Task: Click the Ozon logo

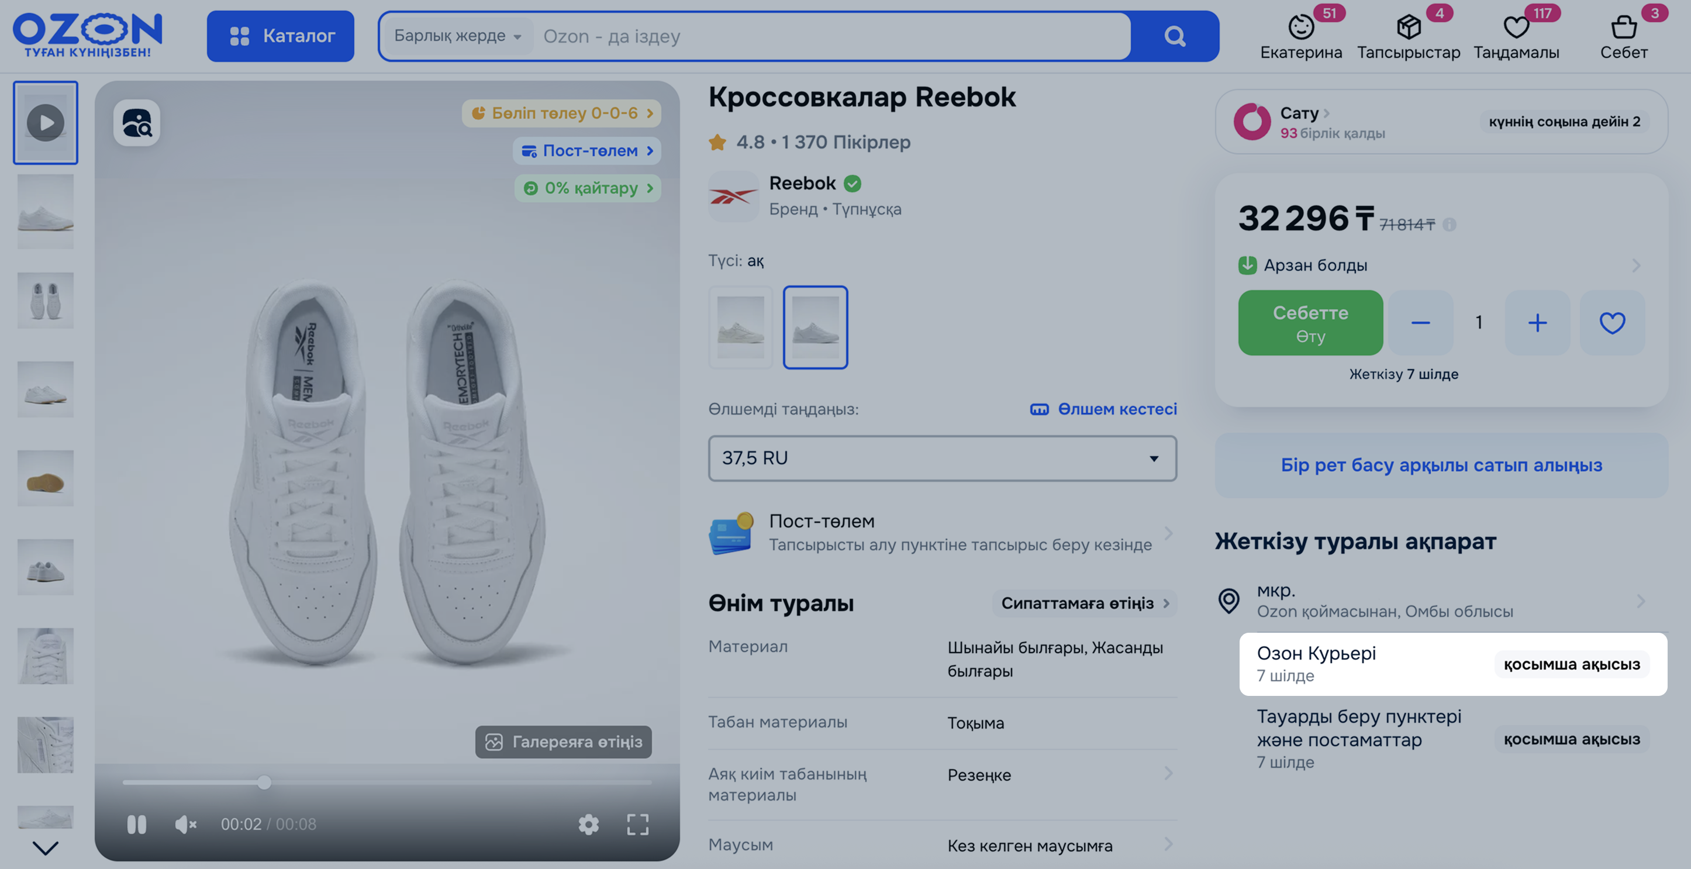Action: tap(87, 36)
